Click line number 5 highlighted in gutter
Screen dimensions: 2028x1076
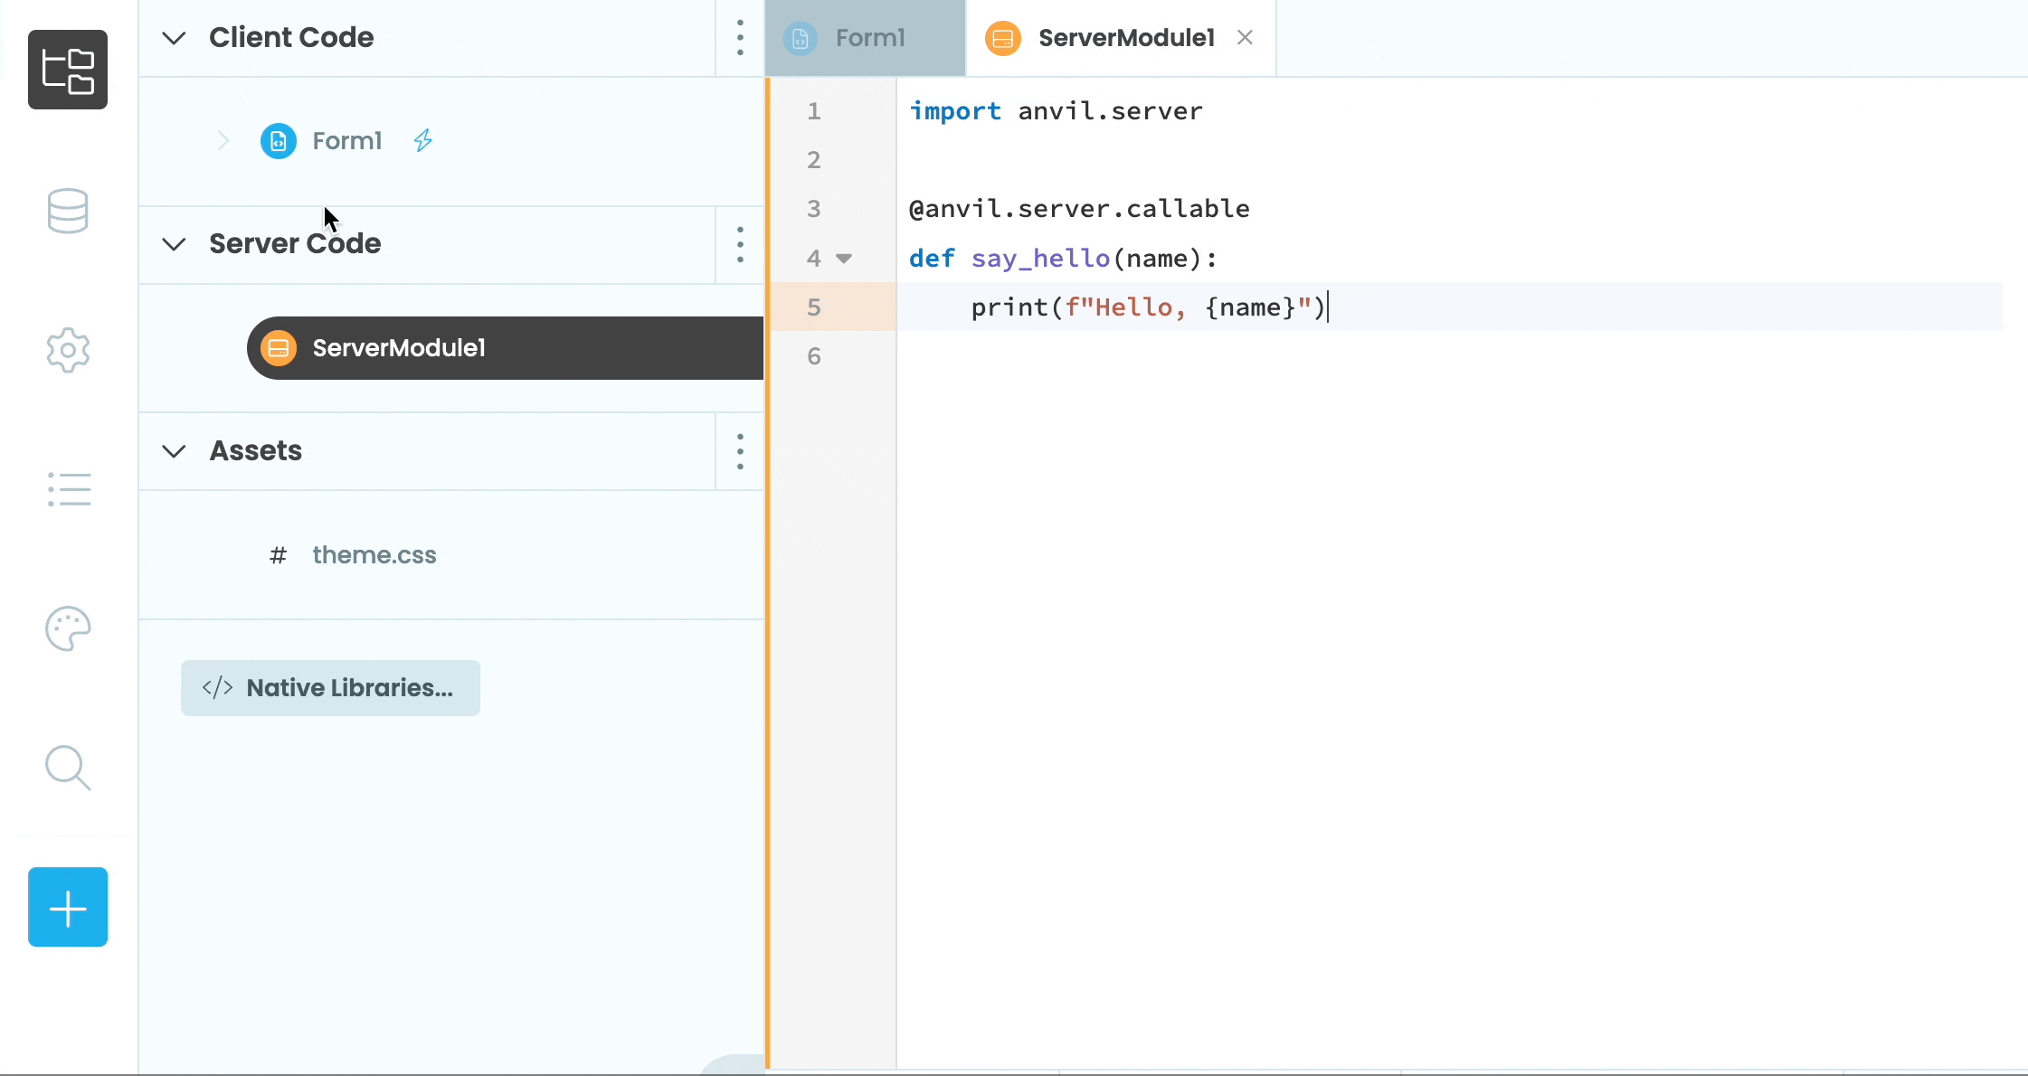(x=814, y=307)
